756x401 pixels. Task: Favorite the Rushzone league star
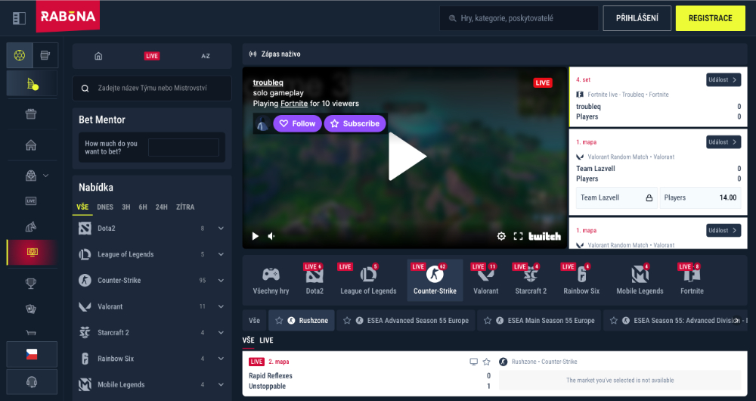point(279,320)
